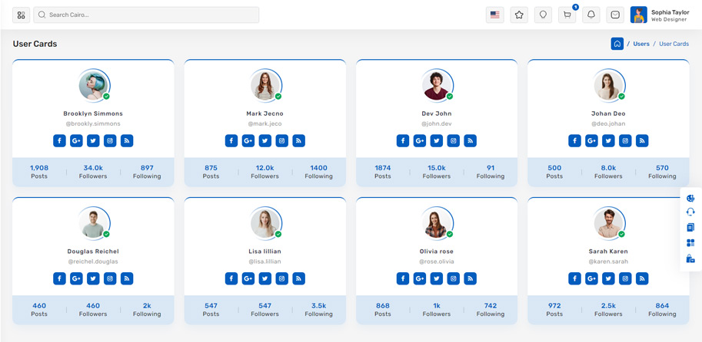Click Olivia rose's profile picture

point(437,223)
